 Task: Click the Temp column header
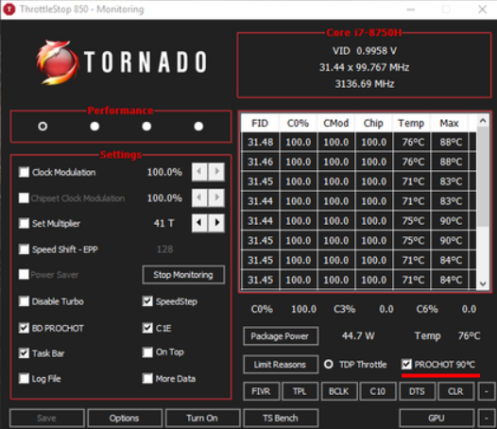[411, 123]
